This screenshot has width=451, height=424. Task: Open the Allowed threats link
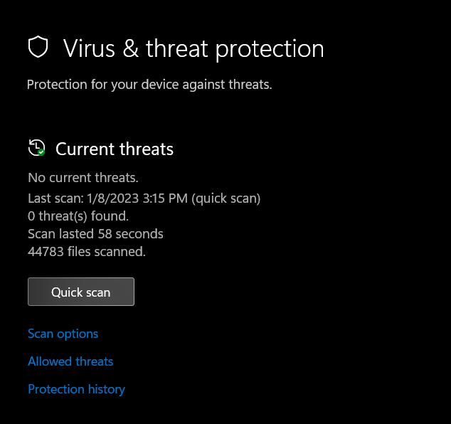[70, 361]
